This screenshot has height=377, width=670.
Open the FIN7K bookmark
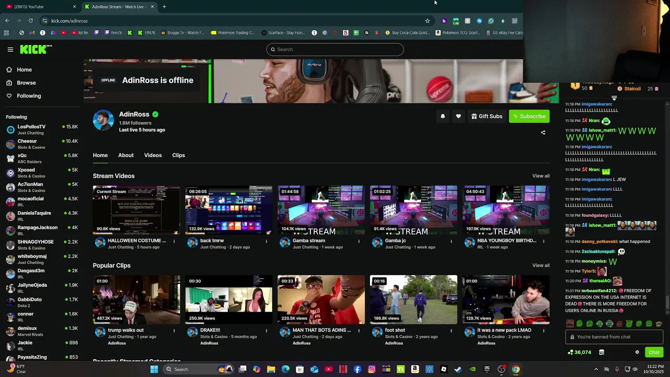click(x=147, y=32)
